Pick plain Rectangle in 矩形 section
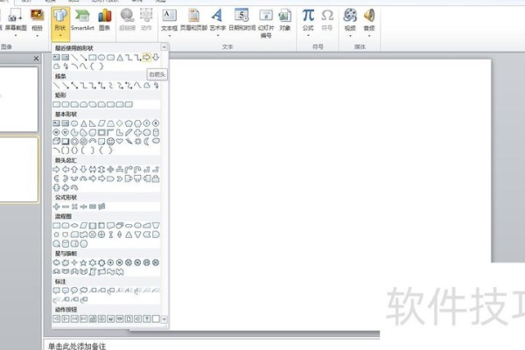 pos(56,104)
